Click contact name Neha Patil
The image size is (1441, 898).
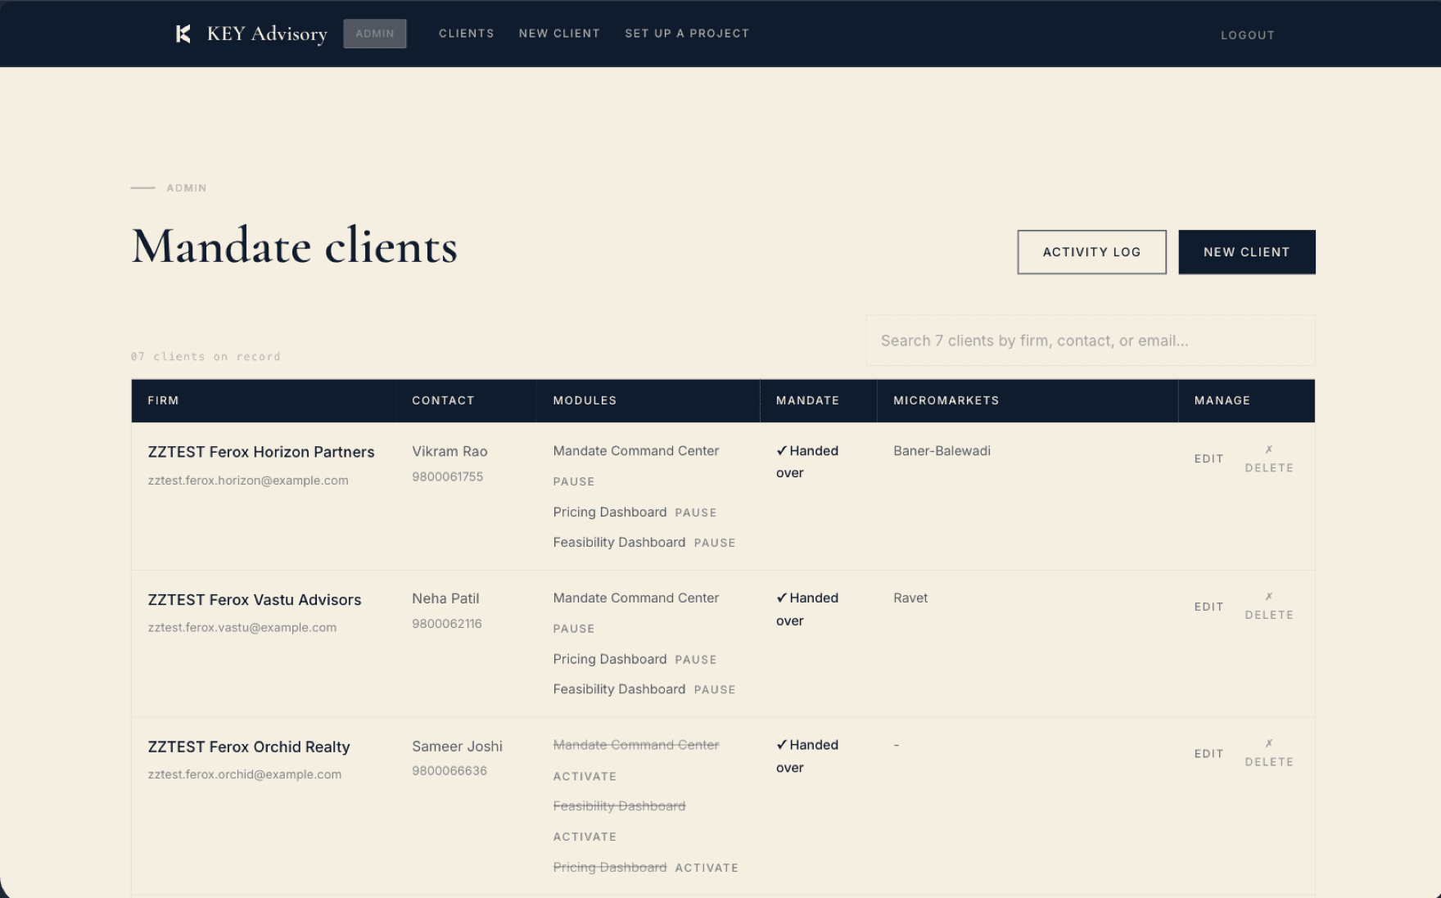[445, 598]
